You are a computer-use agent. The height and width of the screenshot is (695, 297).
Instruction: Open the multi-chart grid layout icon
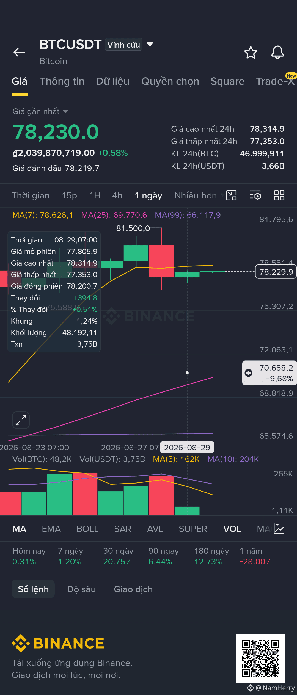click(279, 195)
